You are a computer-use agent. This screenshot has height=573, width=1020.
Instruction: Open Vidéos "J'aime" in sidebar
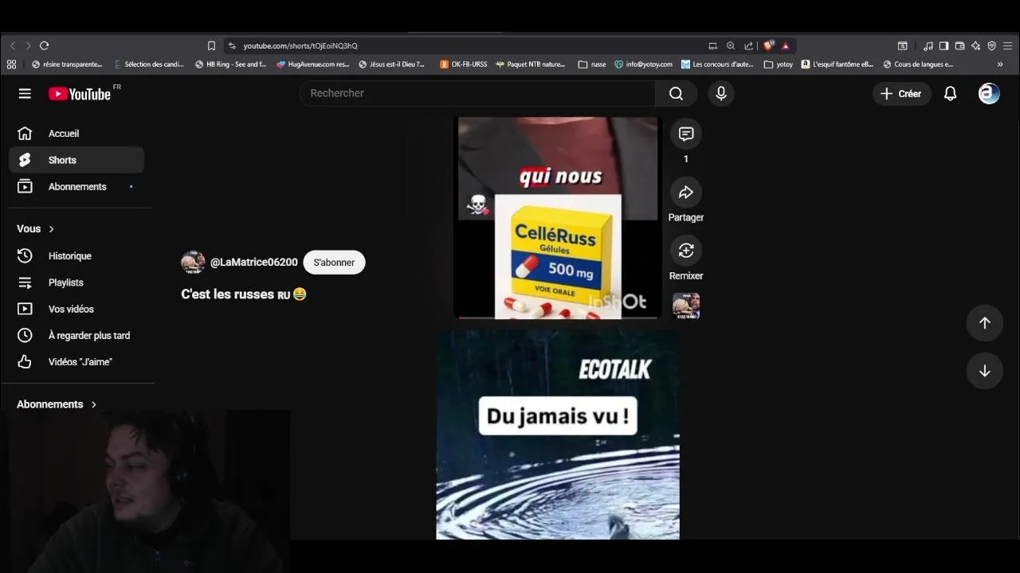point(76,362)
